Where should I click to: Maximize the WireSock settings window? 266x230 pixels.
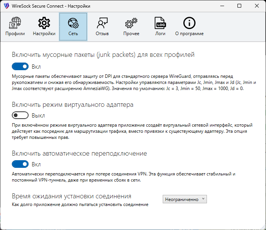239,6
